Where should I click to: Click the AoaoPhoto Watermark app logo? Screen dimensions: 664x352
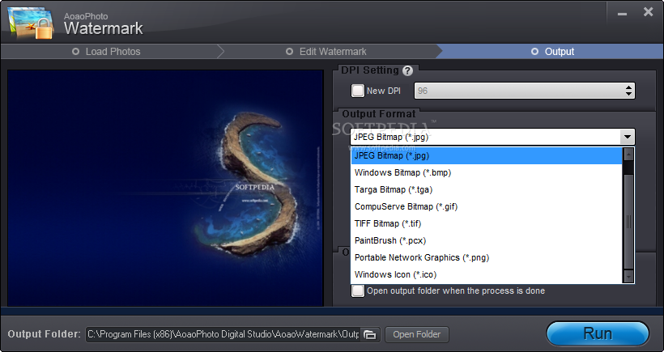tap(31, 23)
